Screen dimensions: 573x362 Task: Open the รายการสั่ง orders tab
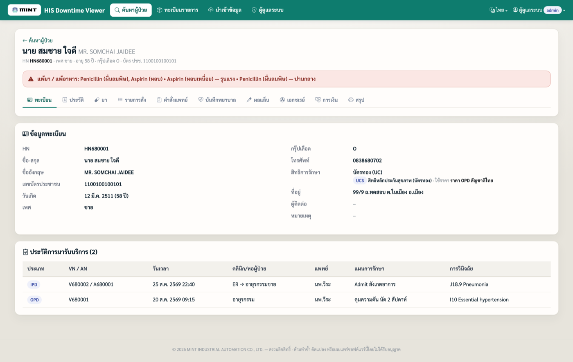pos(132,100)
